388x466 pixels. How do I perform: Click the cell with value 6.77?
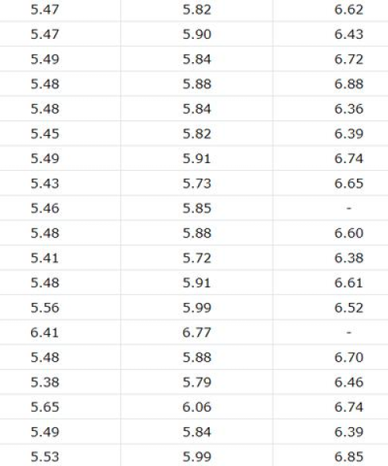(196, 332)
